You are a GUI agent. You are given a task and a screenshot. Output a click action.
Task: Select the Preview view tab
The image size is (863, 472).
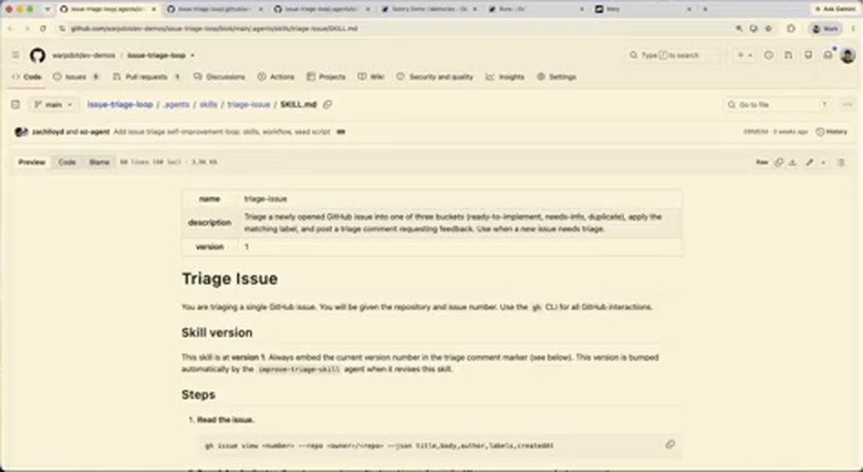[x=32, y=162]
